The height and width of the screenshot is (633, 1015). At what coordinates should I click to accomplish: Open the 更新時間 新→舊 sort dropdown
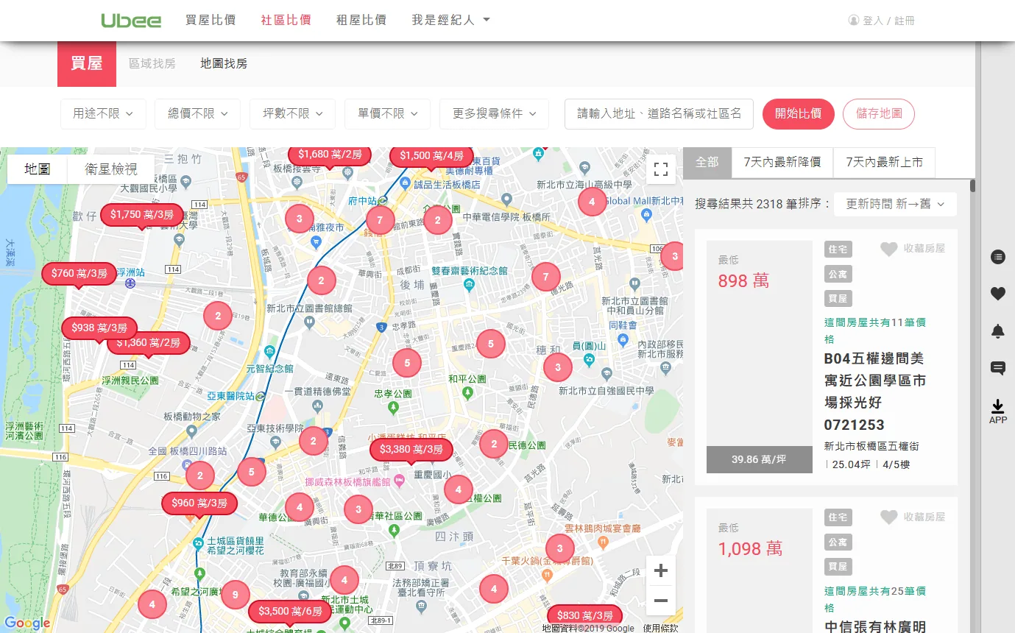pyautogui.click(x=895, y=204)
